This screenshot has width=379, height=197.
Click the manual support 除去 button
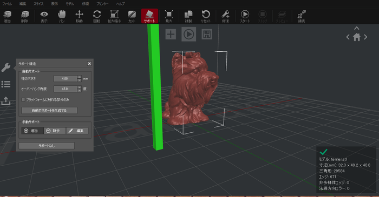click(55, 131)
